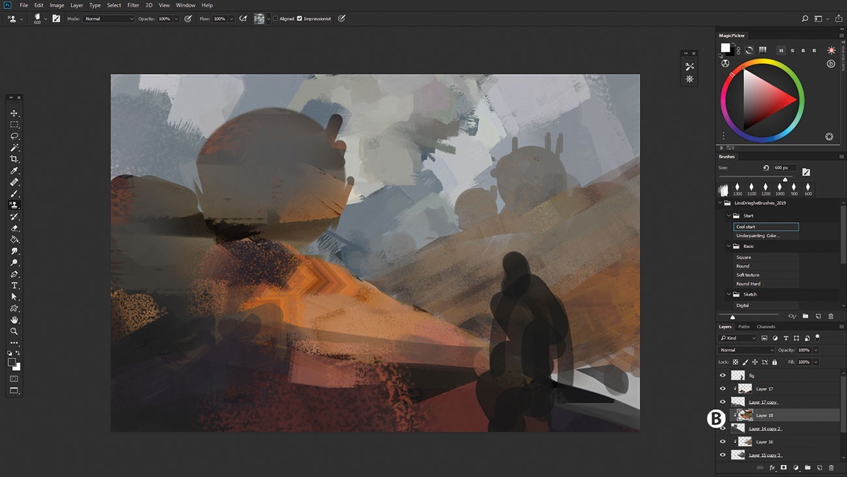Open the Opacity dropdown in options bar
The width and height of the screenshot is (847, 477).
tap(176, 19)
